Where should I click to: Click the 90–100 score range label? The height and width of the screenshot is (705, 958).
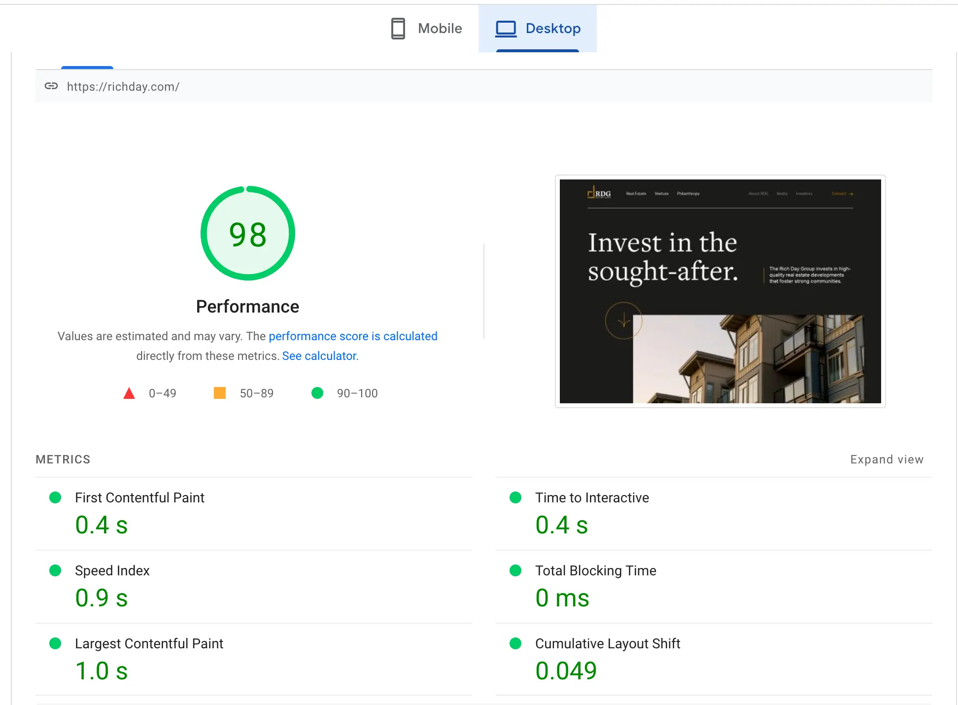pos(357,393)
